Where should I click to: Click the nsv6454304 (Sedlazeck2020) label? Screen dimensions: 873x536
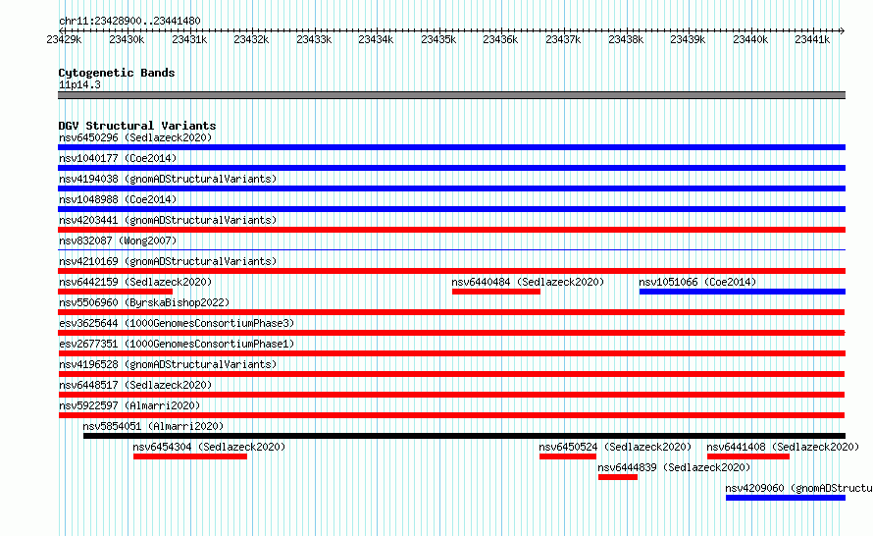point(209,447)
